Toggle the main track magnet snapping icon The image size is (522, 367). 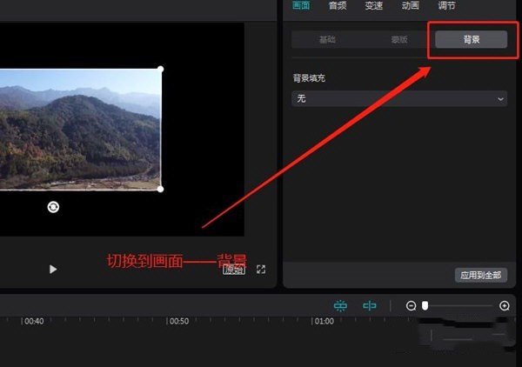340,306
